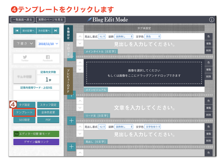Click the image drop zone
Image resolution: width=224 pixels, height=168 pixels.
click(x=144, y=73)
